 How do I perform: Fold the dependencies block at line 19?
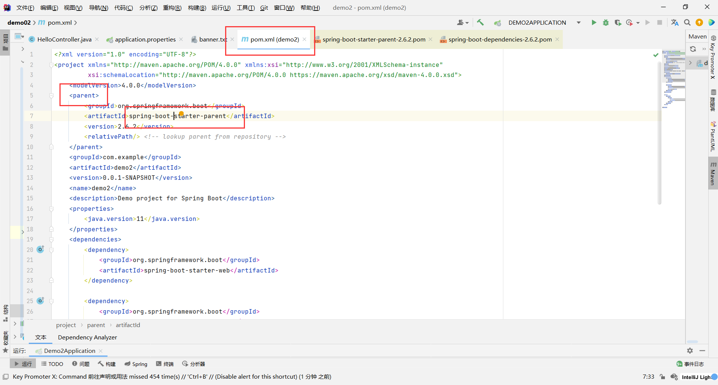pos(51,239)
